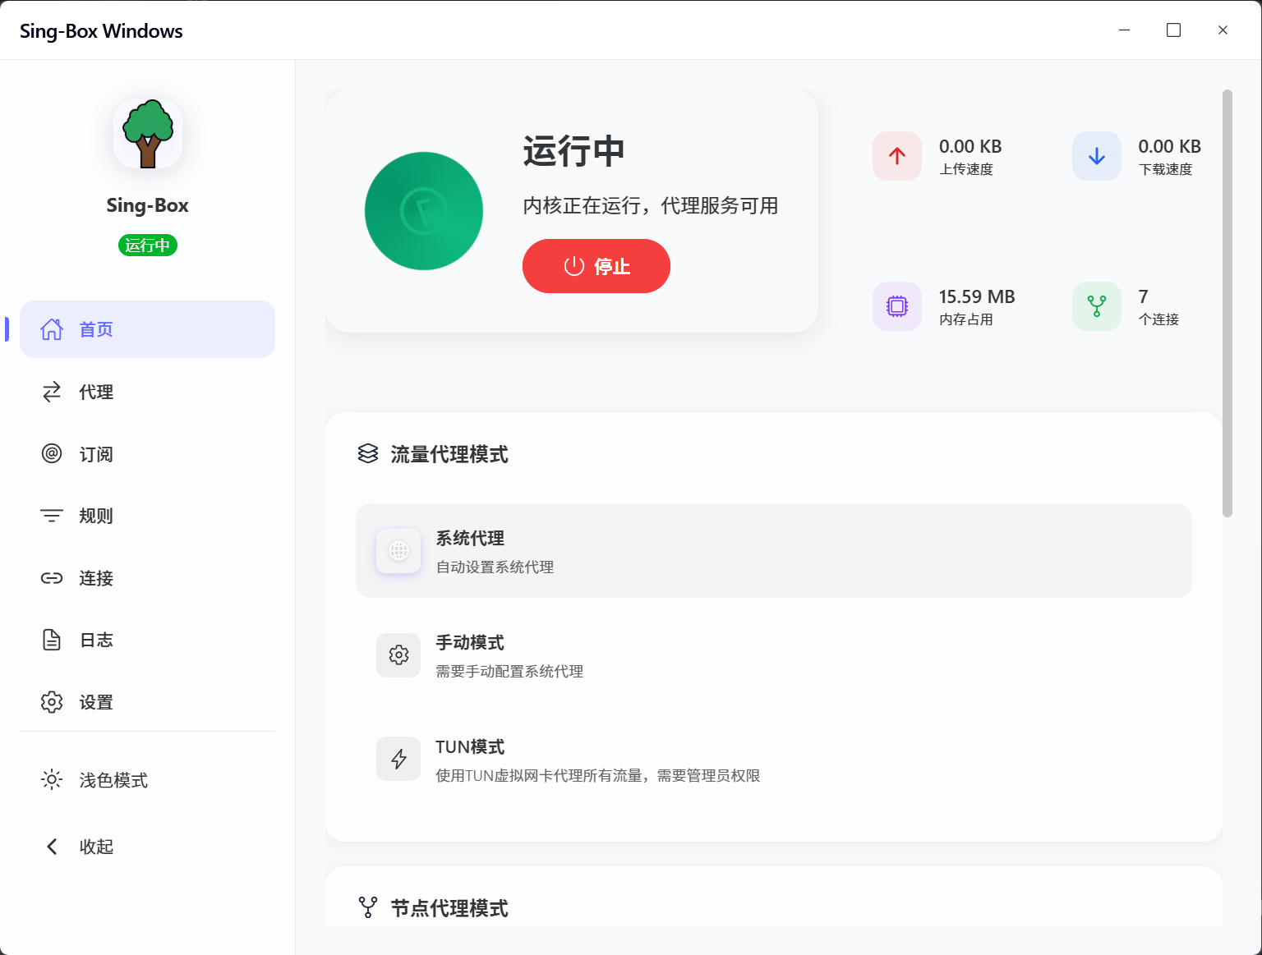Click the lightning icon for TUN mode

pos(398,759)
